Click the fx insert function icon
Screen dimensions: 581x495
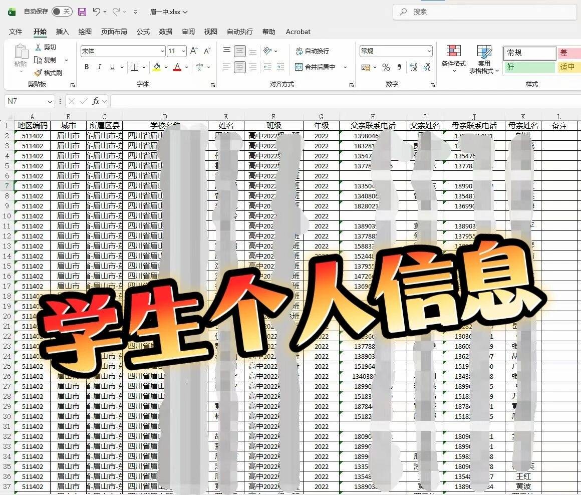click(96, 101)
